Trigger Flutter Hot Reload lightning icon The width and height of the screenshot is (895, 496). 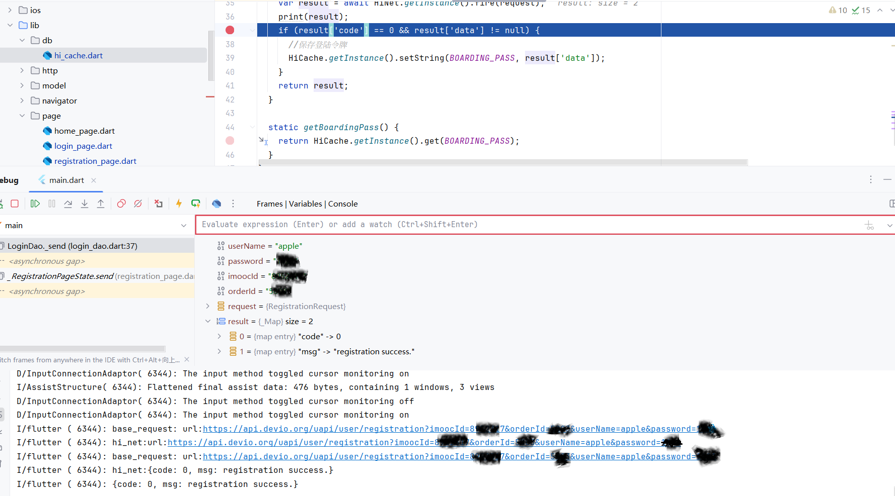click(179, 204)
